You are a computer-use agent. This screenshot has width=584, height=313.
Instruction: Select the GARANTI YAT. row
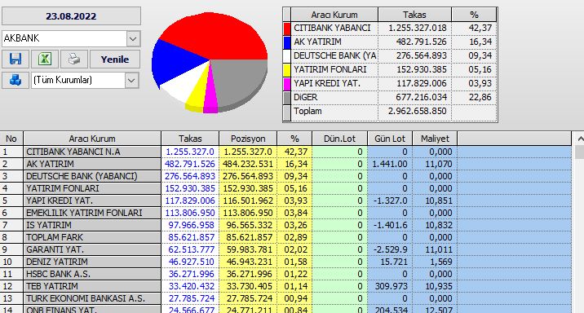[x=285, y=249]
